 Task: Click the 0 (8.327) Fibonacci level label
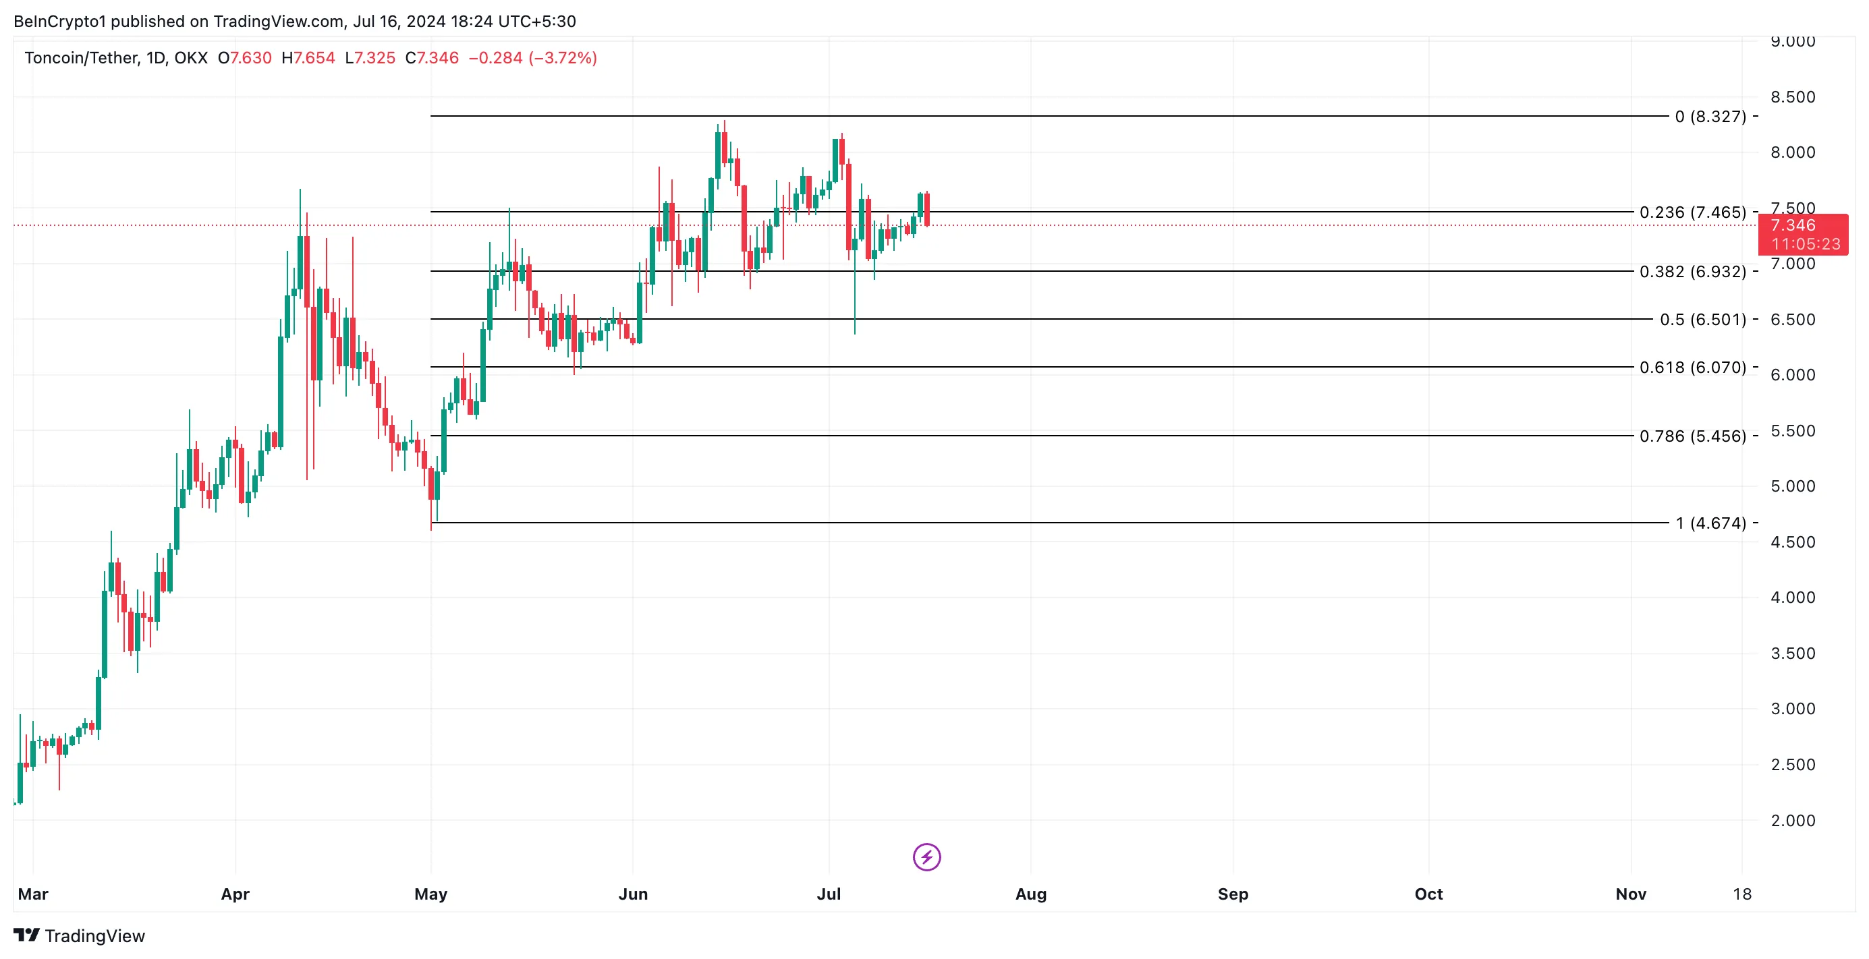1710,116
